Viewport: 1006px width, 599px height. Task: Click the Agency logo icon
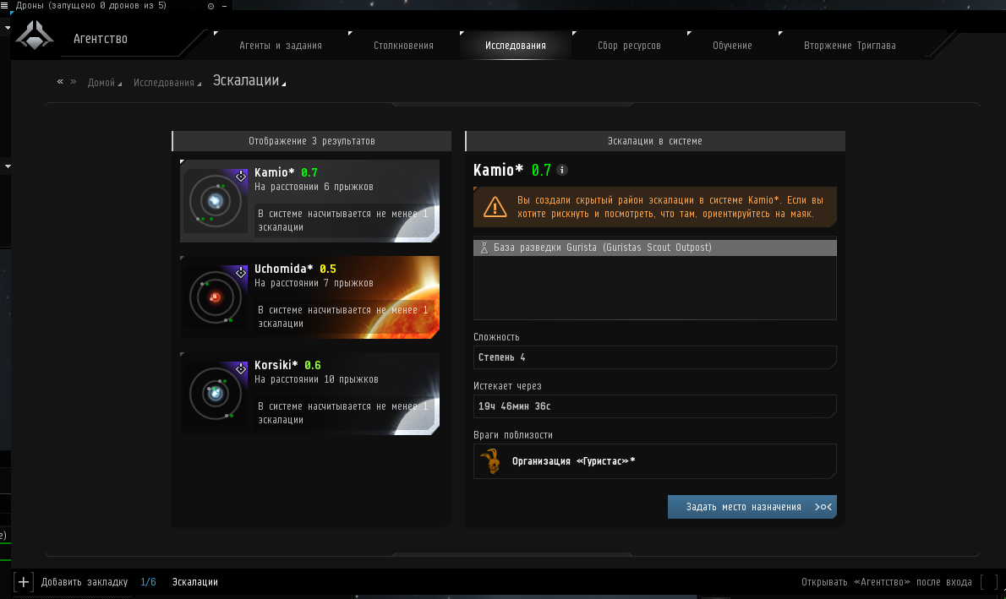[35, 35]
